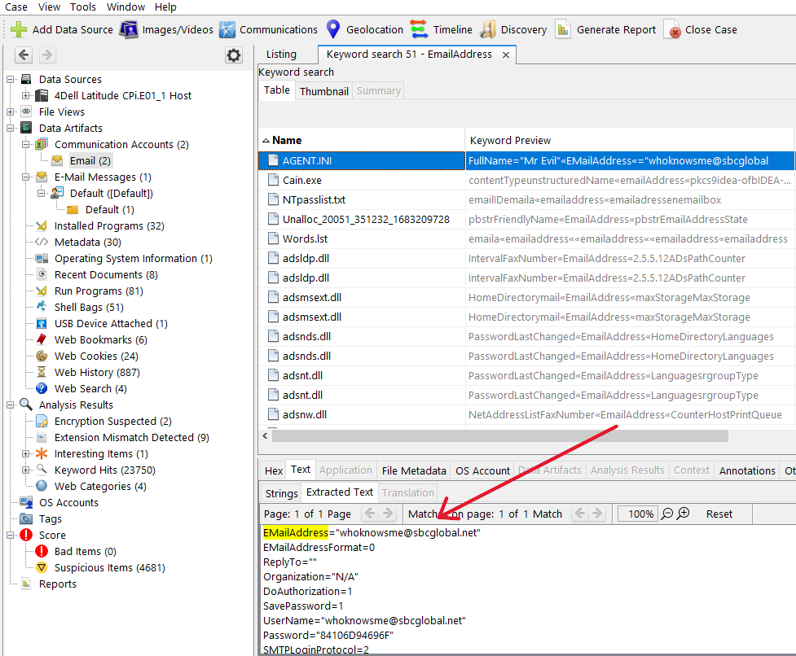Sort results by the Name column header
The width and height of the screenshot is (796, 656).
362,140
